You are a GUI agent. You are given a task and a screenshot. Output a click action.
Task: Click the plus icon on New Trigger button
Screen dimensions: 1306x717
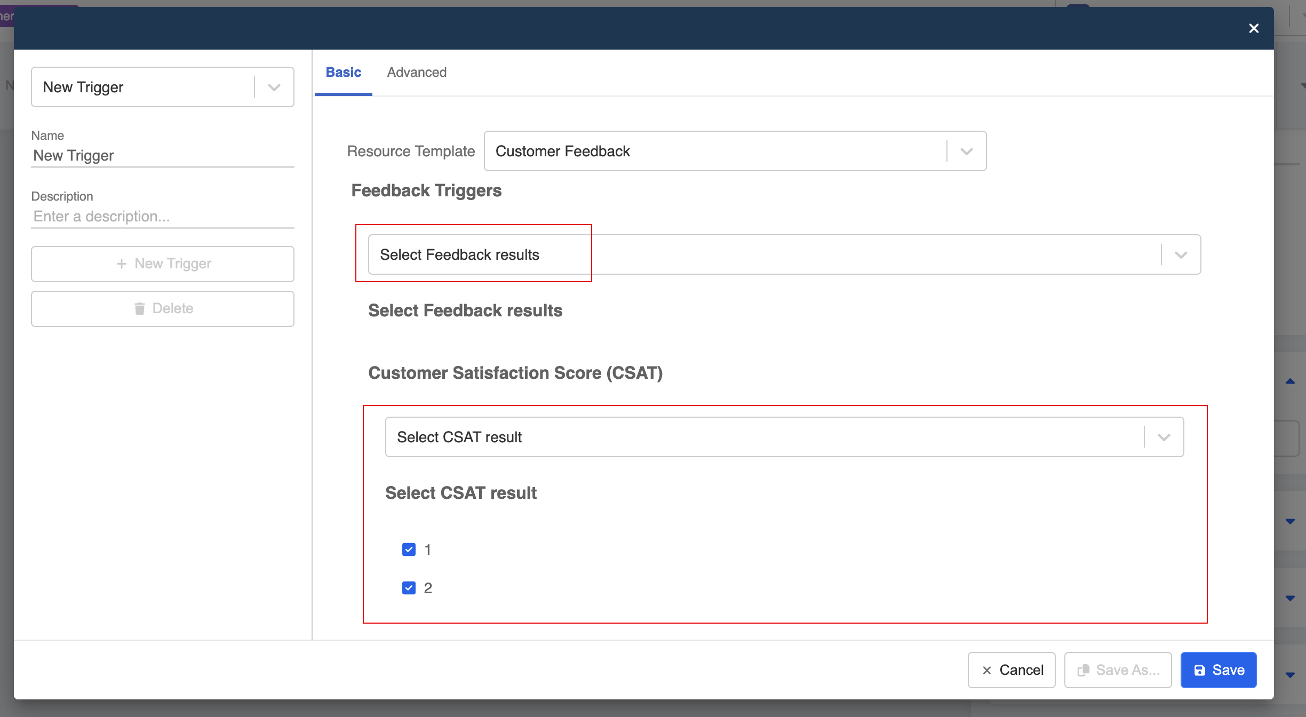(x=122, y=264)
